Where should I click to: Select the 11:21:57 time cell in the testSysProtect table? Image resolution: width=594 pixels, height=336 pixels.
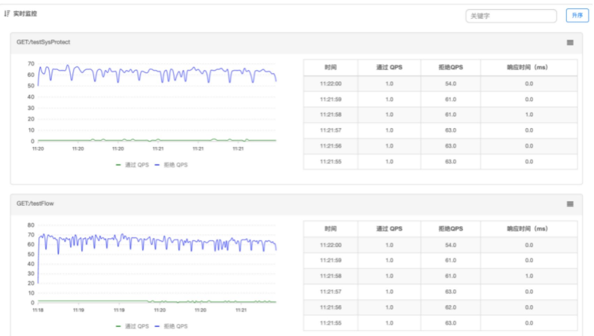click(330, 130)
